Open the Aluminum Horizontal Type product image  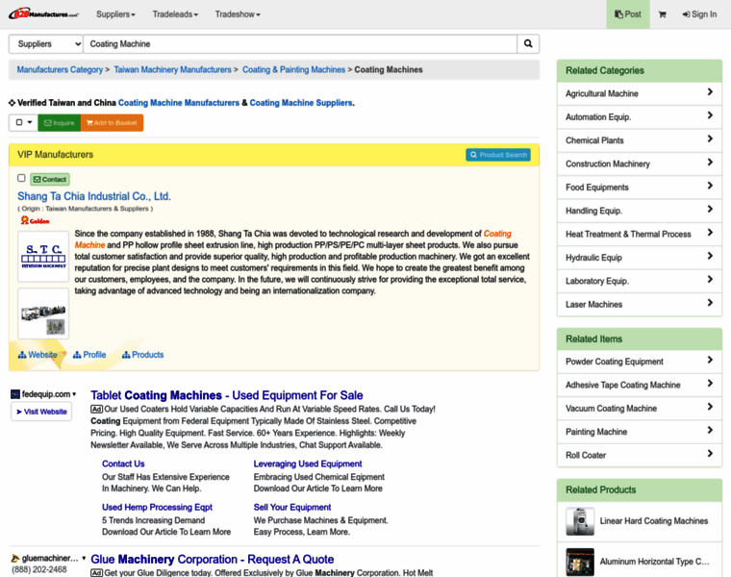(580, 562)
